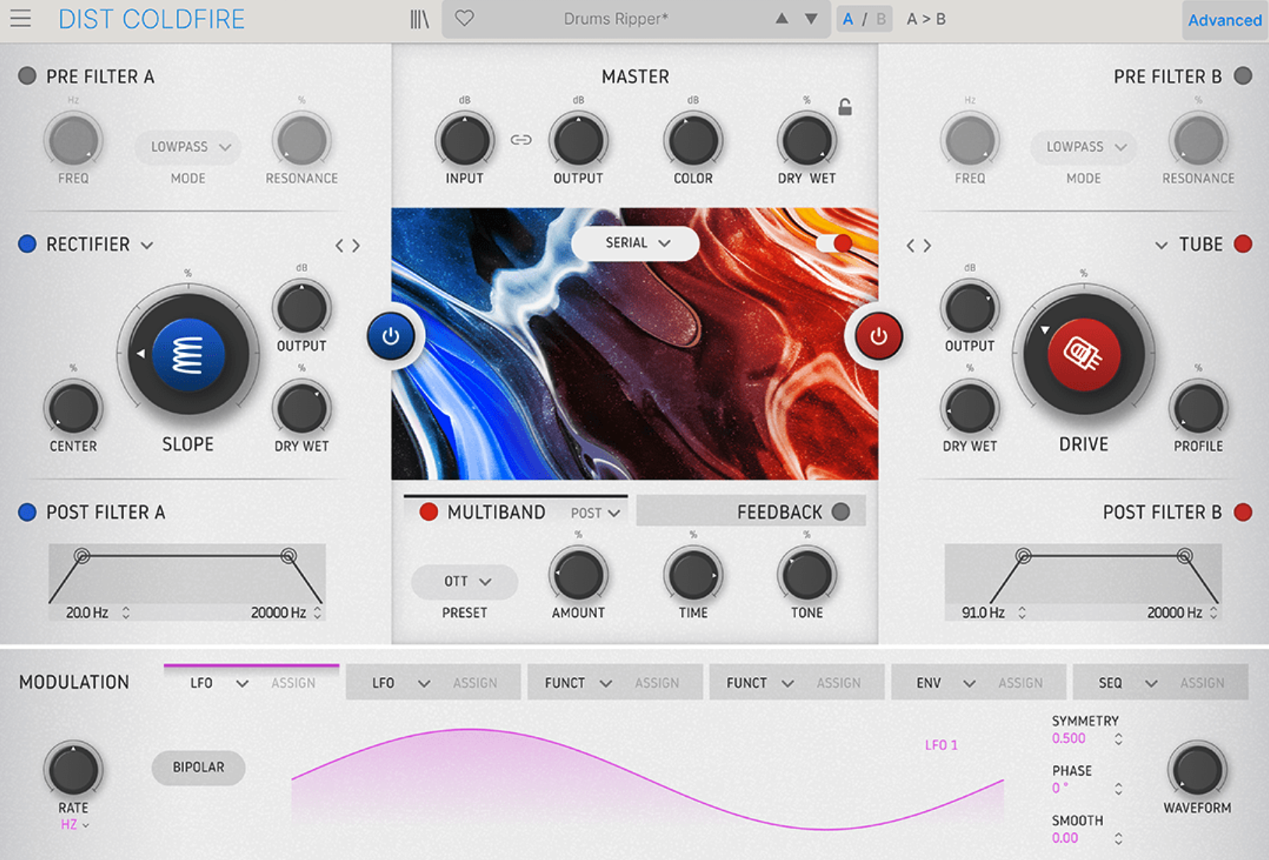This screenshot has width=1269, height=860.
Task: Click the red Tube drive icon
Action: [1083, 354]
